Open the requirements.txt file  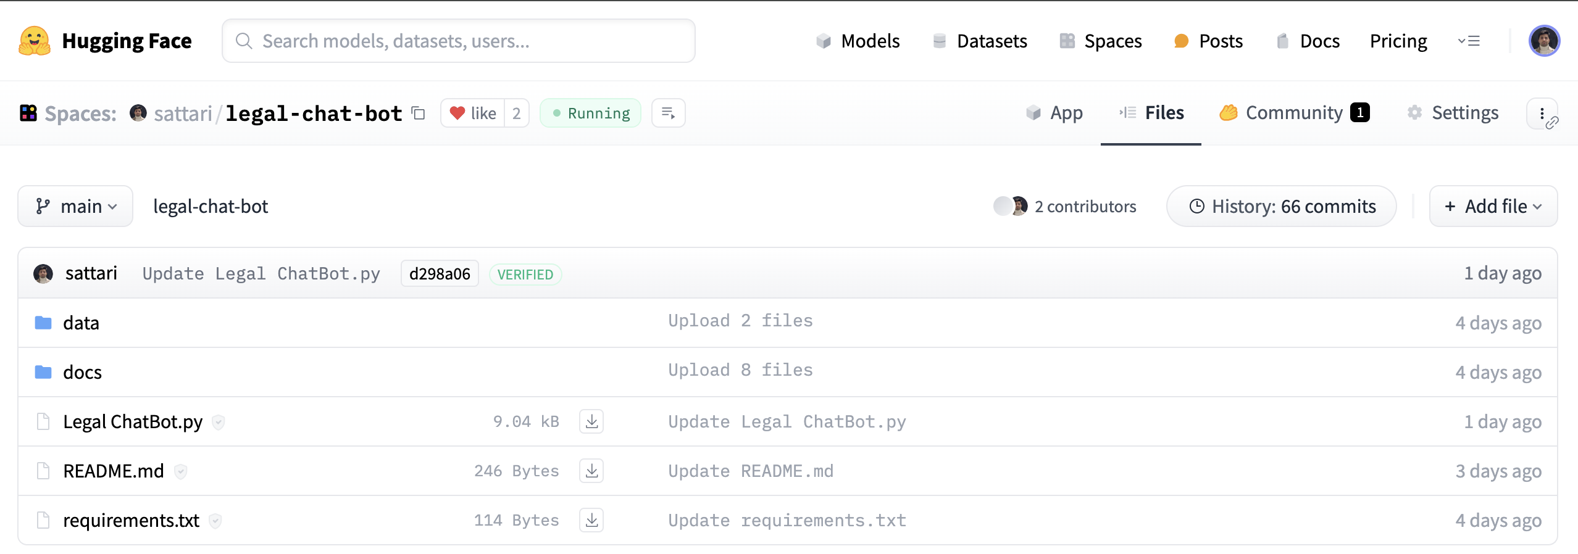coord(131,521)
